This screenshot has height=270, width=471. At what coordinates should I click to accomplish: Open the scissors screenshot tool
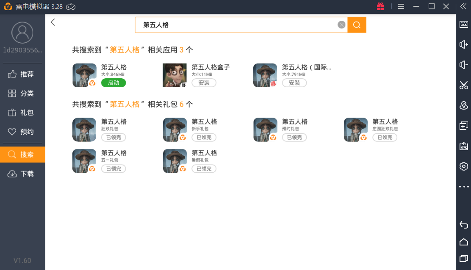[463, 85]
